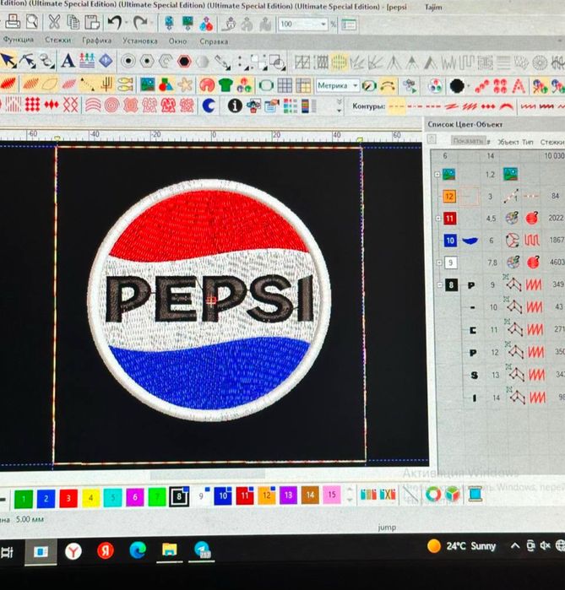
Task: Click the Print icon in top toolbar
Action: coord(13,22)
